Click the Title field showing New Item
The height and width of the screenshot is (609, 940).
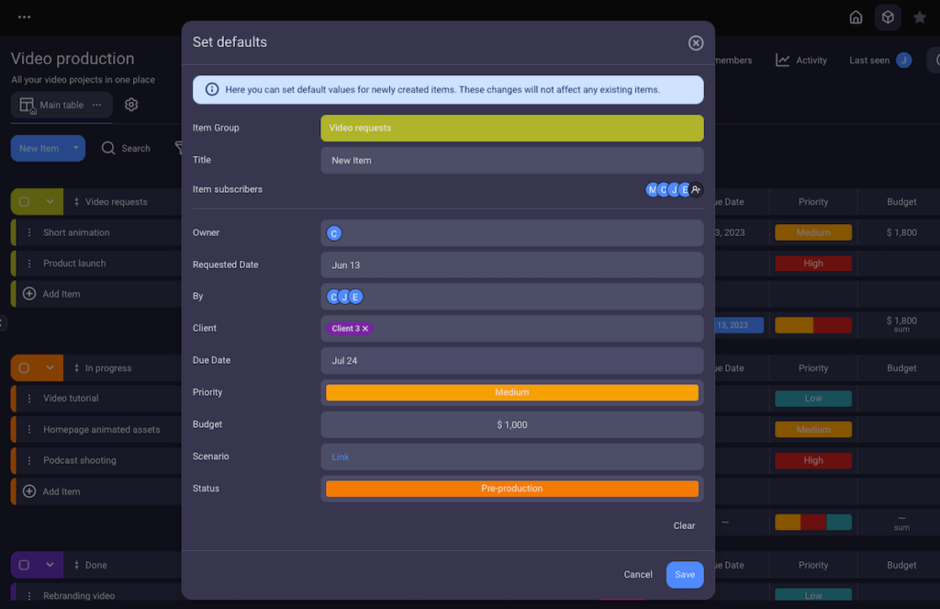(511, 160)
